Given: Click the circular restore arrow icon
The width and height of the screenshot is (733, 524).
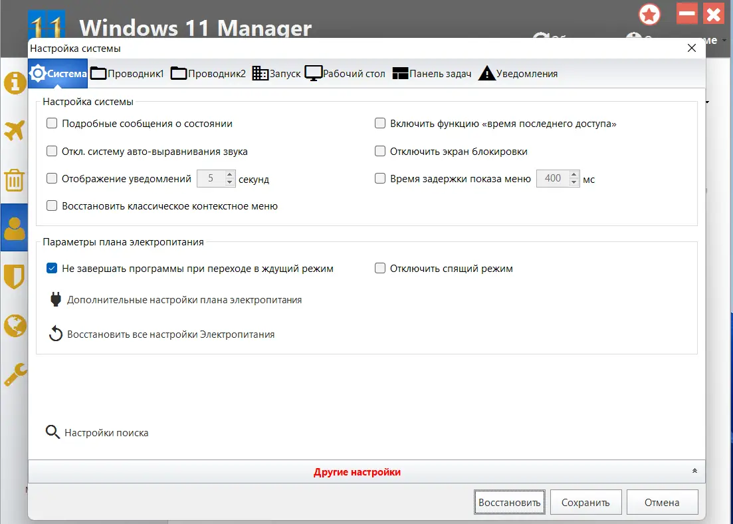Looking at the screenshot, I should coord(56,334).
